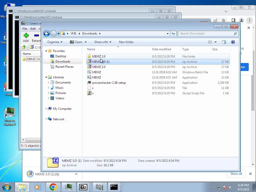
Task: Select the x JScript Script File
Action: [158, 93]
